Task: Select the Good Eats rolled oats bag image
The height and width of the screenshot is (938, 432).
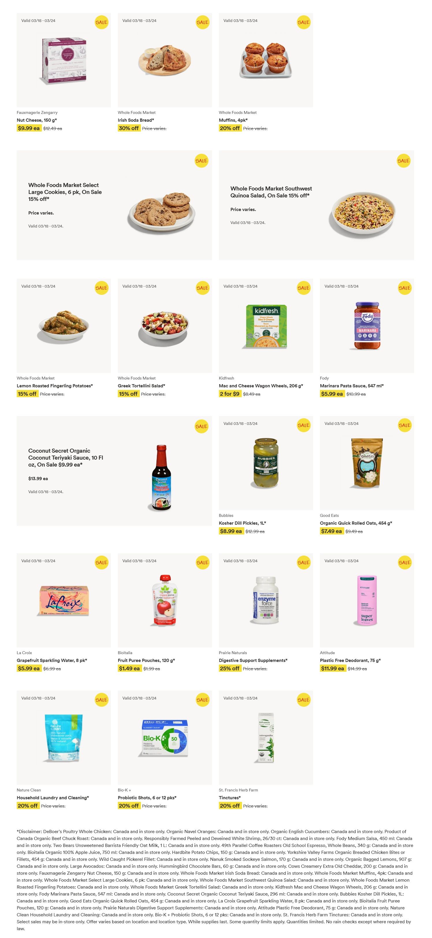Action: (366, 463)
